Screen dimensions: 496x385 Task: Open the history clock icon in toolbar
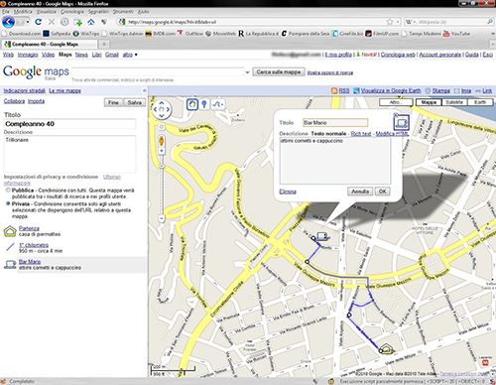click(x=64, y=22)
